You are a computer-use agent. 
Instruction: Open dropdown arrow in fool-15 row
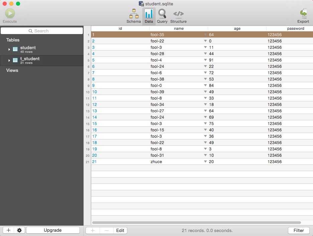tap(205, 130)
